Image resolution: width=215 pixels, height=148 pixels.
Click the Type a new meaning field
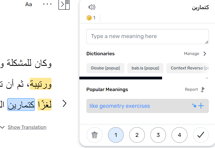(148, 36)
